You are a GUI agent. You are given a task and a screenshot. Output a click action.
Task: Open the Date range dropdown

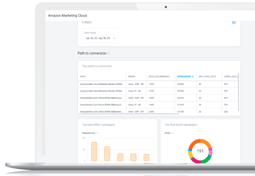pyautogui.click(x=100, y=38)
